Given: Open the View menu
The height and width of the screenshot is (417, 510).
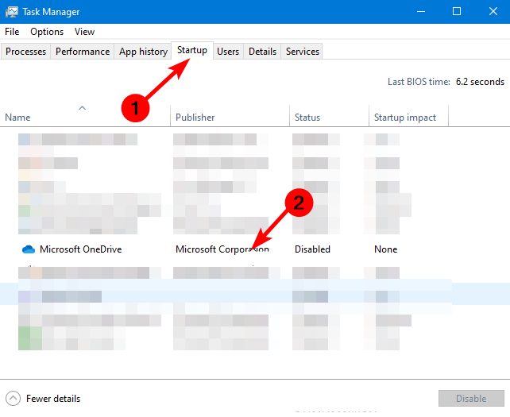Looking at the screenshot, I should click(84, 32).
